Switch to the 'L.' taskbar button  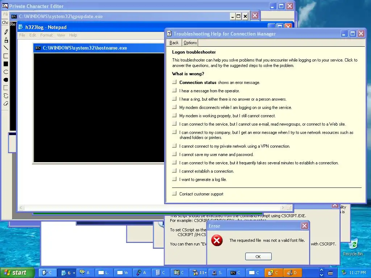(x=103, y=273)
